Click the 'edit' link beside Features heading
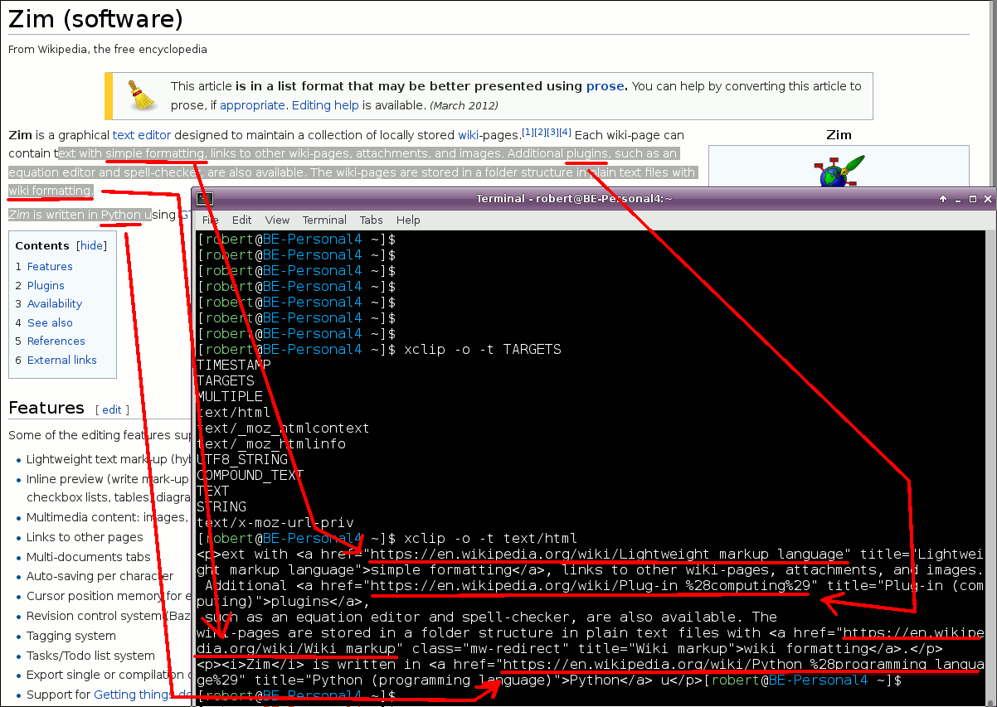This screenshot has height=707, width=997. point(111,409)
